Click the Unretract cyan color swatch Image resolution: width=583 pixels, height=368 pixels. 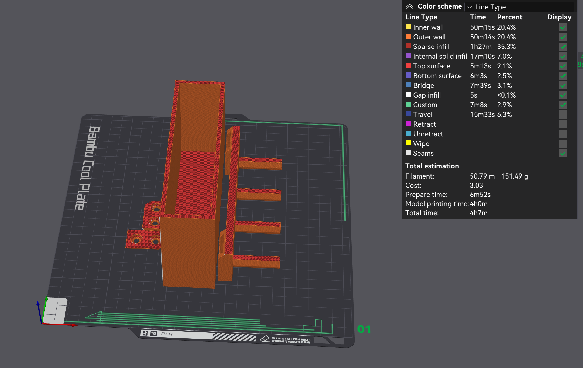408,133
